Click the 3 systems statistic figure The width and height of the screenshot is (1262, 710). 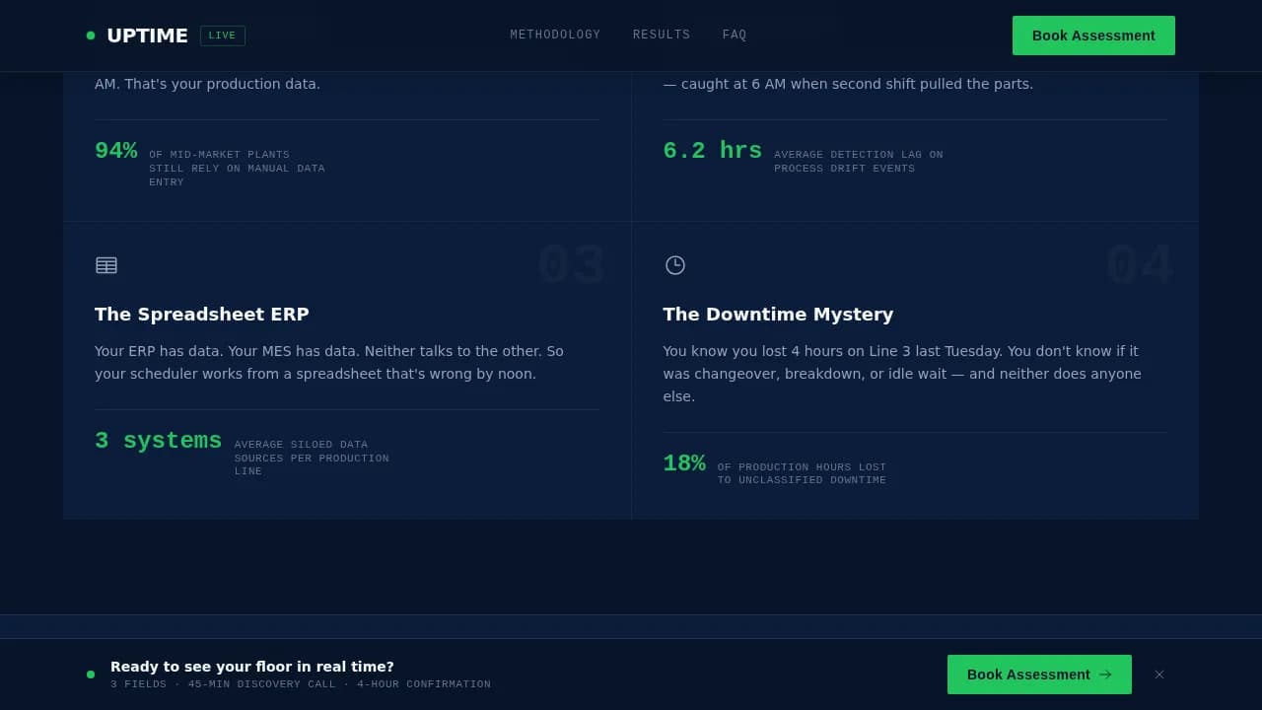coord(158,441)
